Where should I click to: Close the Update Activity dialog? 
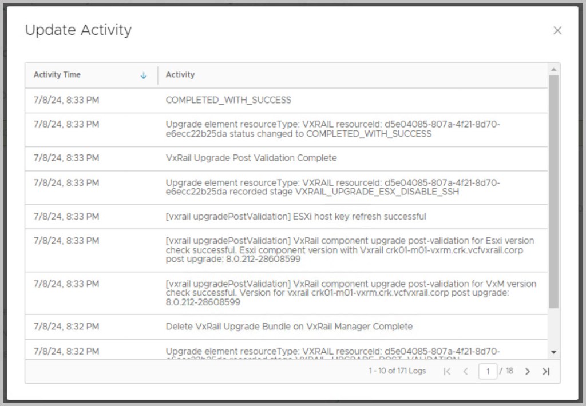pos(557,31)
